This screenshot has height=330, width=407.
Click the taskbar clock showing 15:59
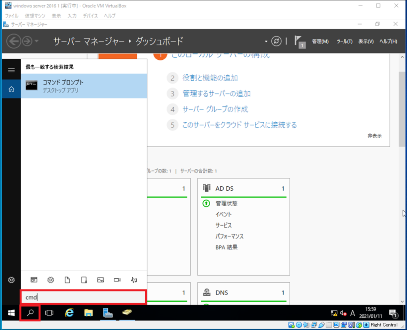(370, 313)
